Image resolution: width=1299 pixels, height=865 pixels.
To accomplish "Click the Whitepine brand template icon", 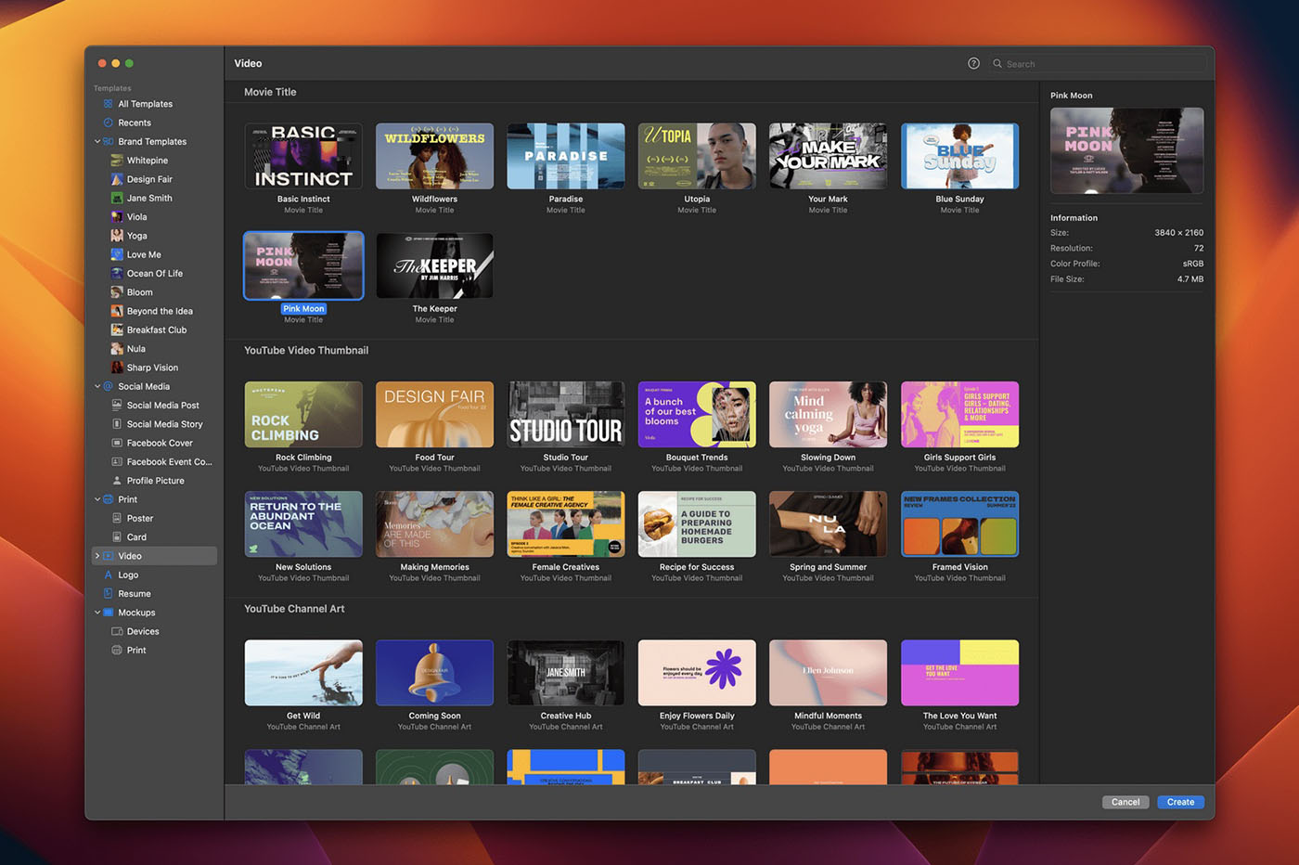I will tap(117, 161).
